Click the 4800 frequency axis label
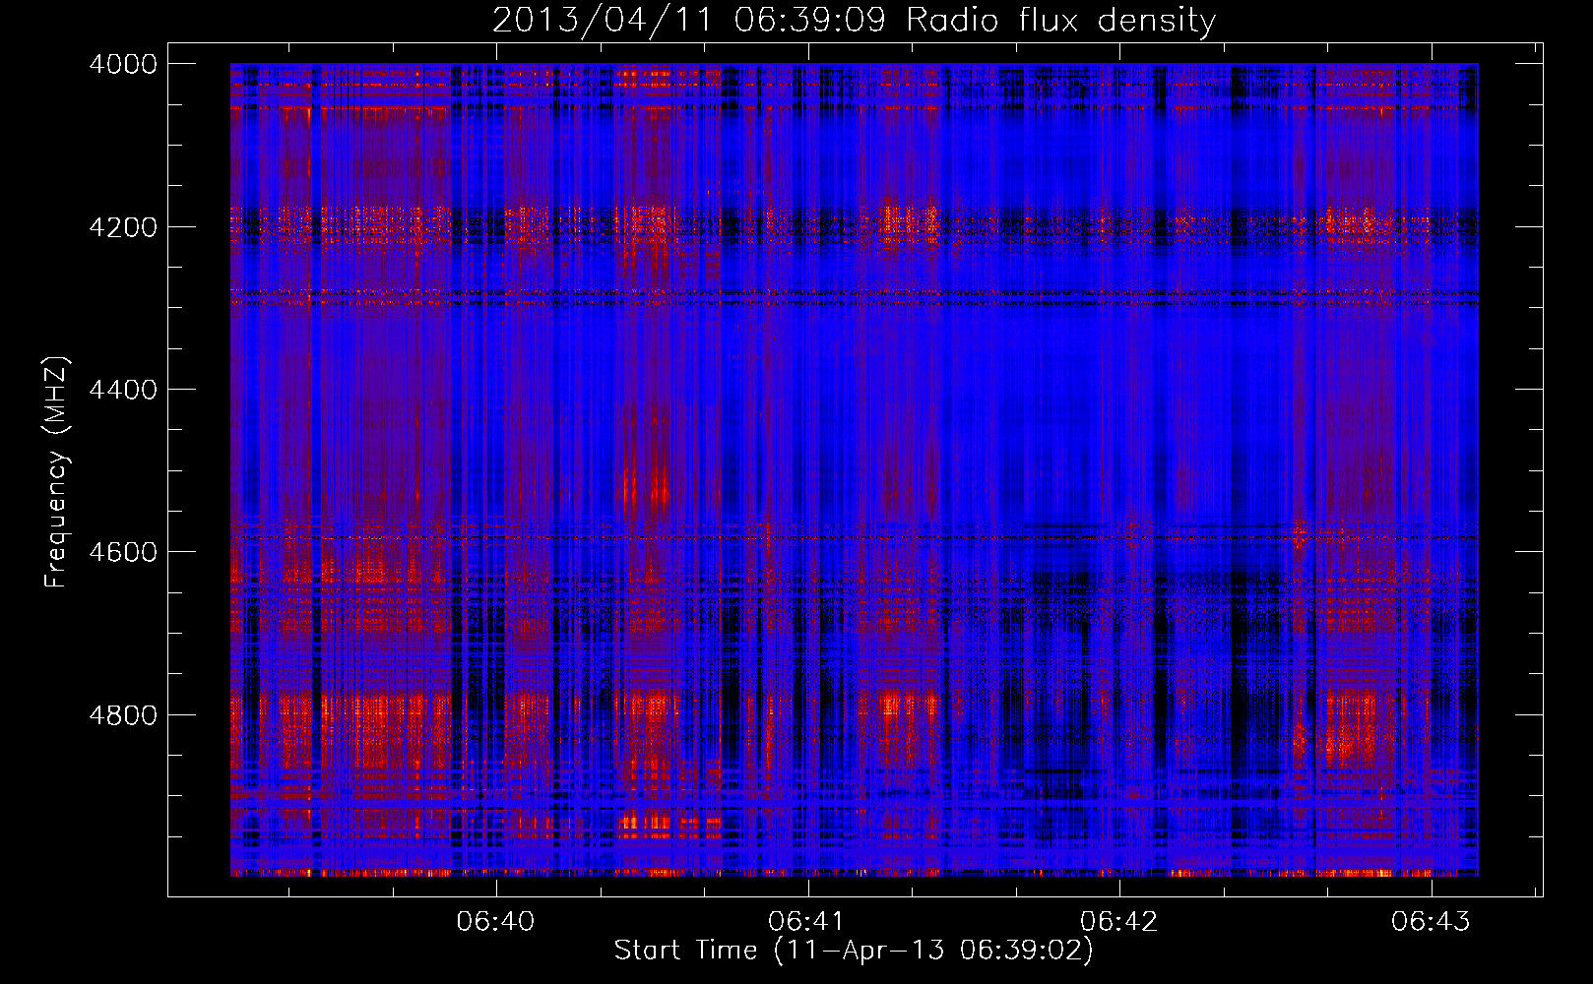 [122, 714]
